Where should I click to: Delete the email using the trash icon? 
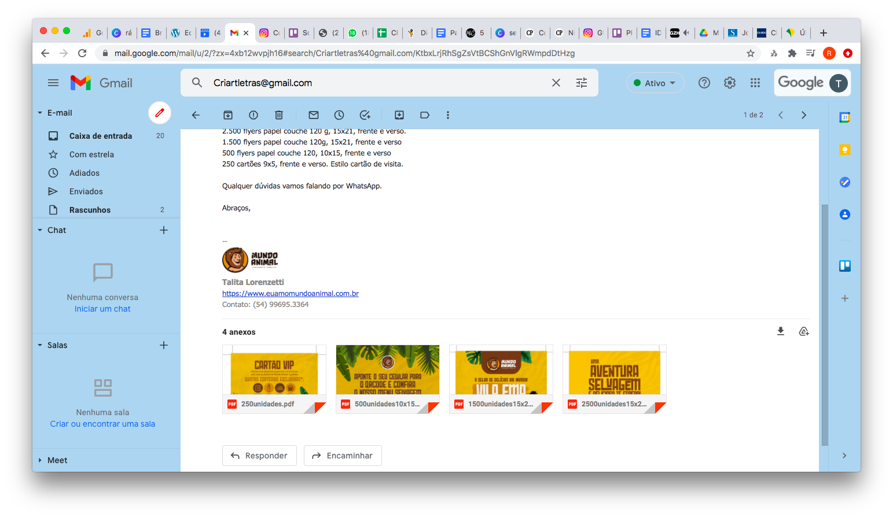click(279, 115)
